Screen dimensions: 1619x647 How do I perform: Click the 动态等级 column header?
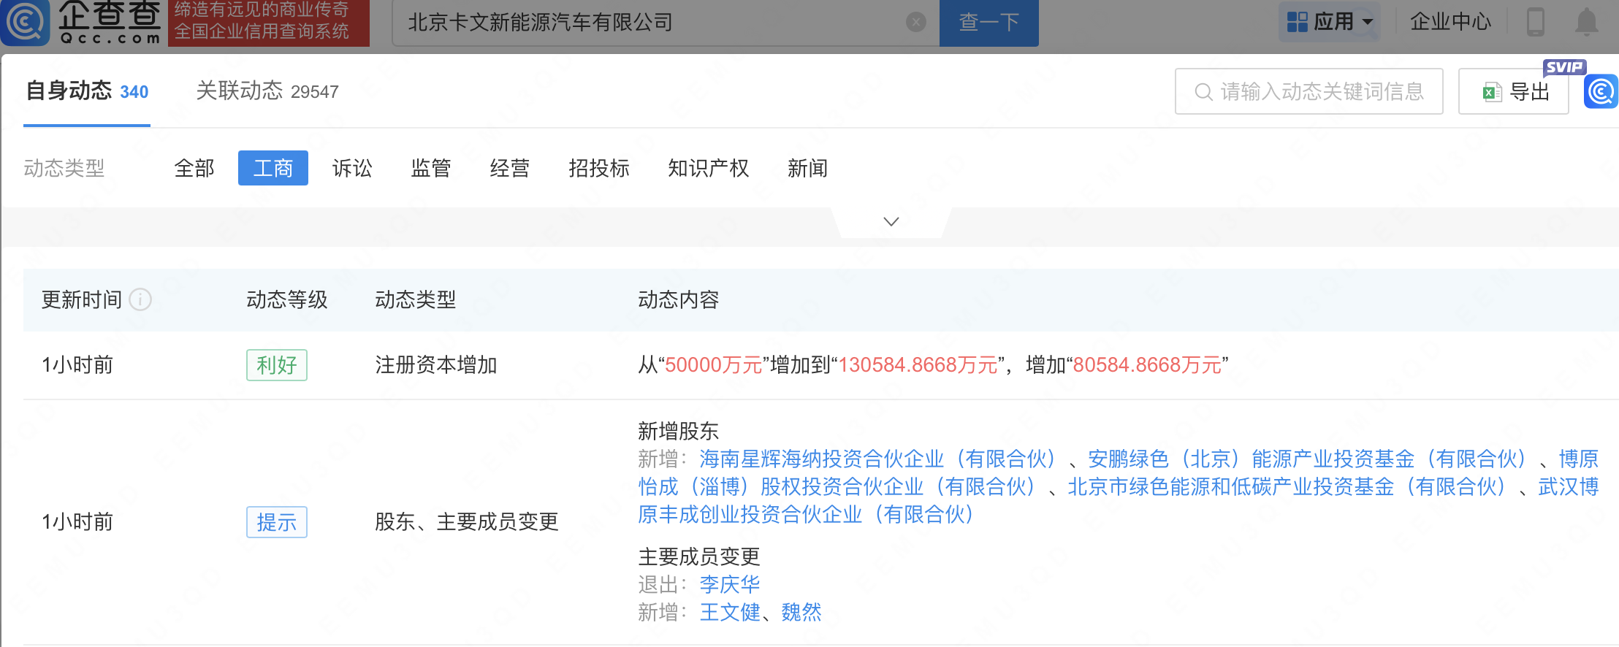pyautogui.click(x=287, y=299)
